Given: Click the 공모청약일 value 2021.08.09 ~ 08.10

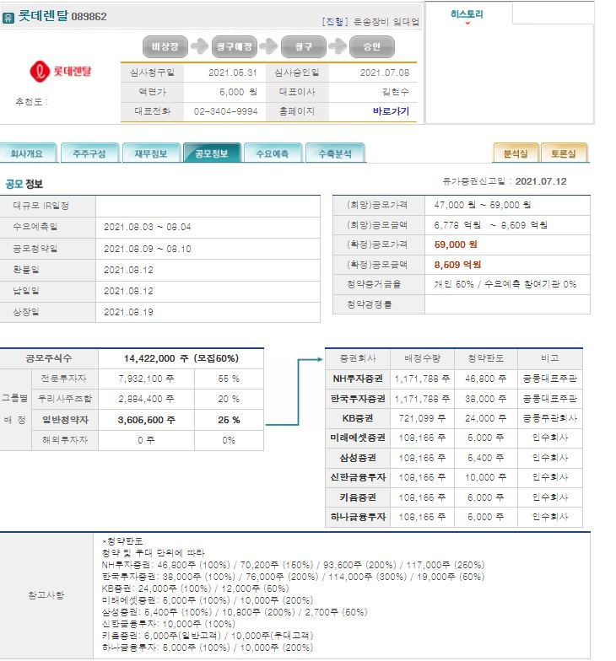Looking at the screenshot, I should point(147,249).
